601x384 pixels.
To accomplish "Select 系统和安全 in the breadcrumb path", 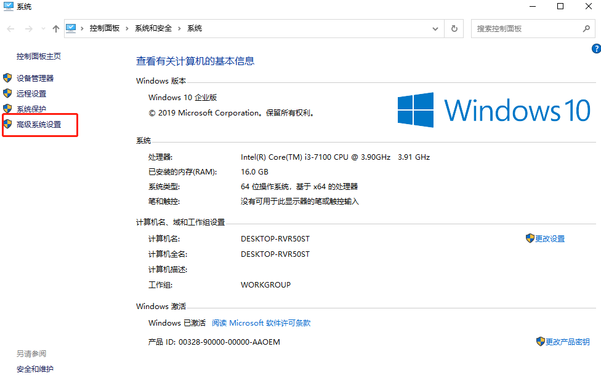I will [153, 28].
